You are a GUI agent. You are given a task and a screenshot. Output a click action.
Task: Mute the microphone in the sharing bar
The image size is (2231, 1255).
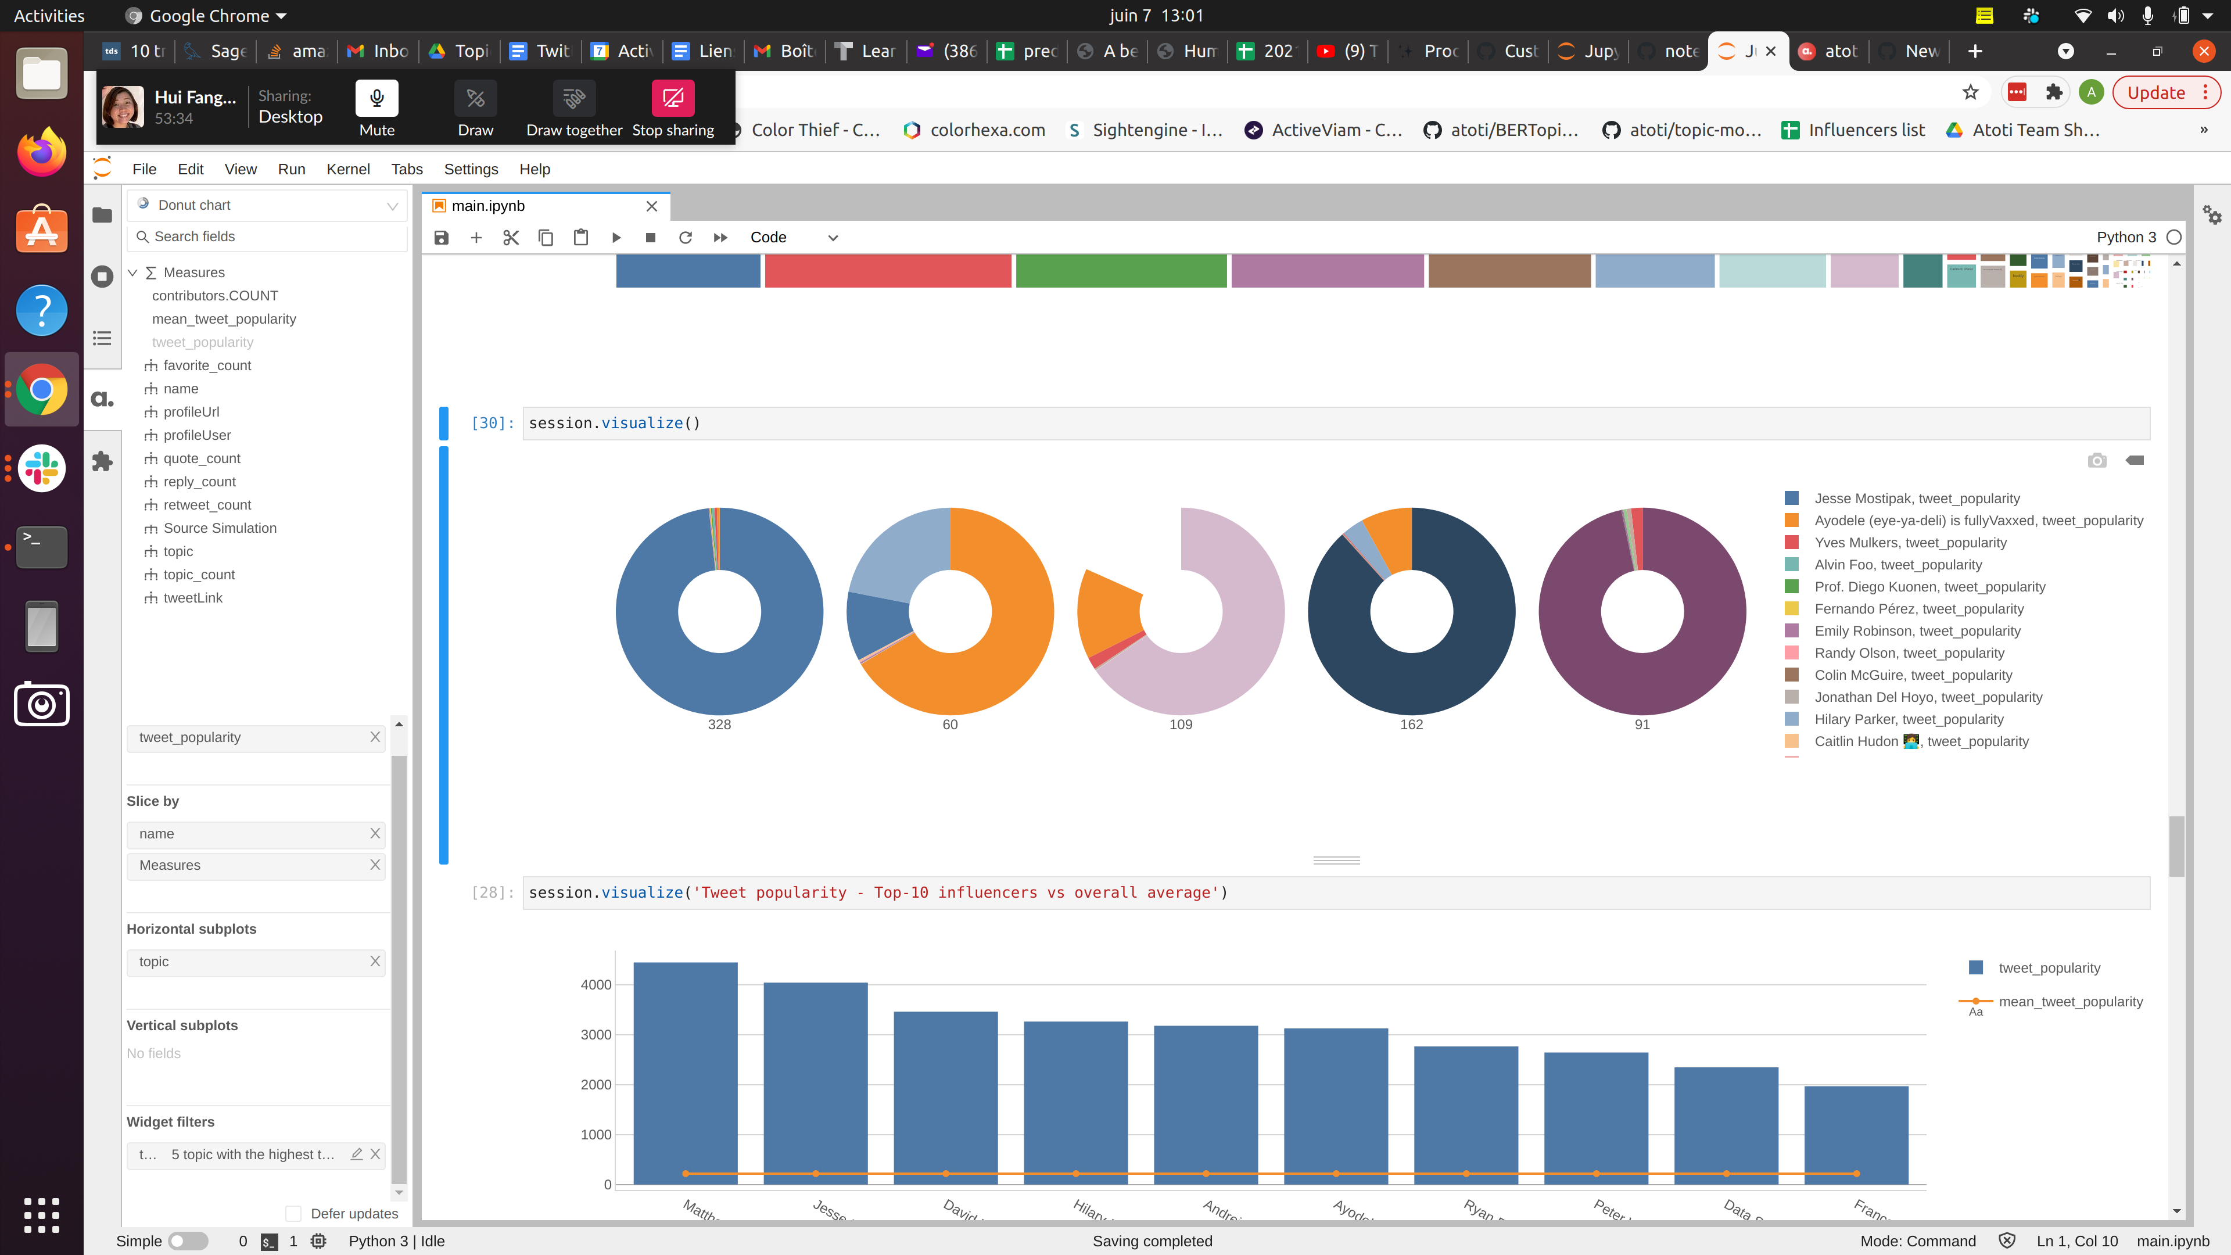(376, 98)
